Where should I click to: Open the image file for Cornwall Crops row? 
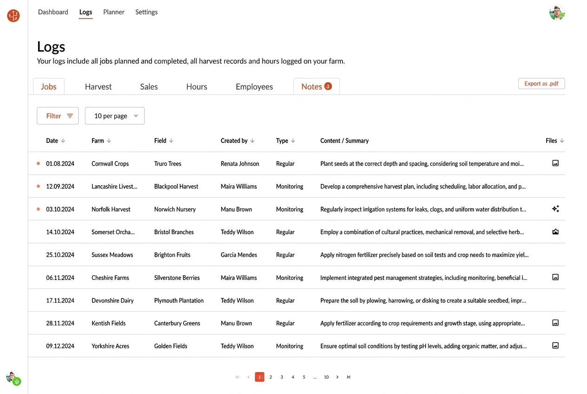click(x=555, y=163)
